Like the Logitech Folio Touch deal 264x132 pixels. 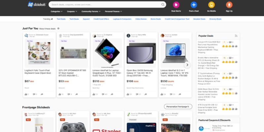[x=26, y=94]
